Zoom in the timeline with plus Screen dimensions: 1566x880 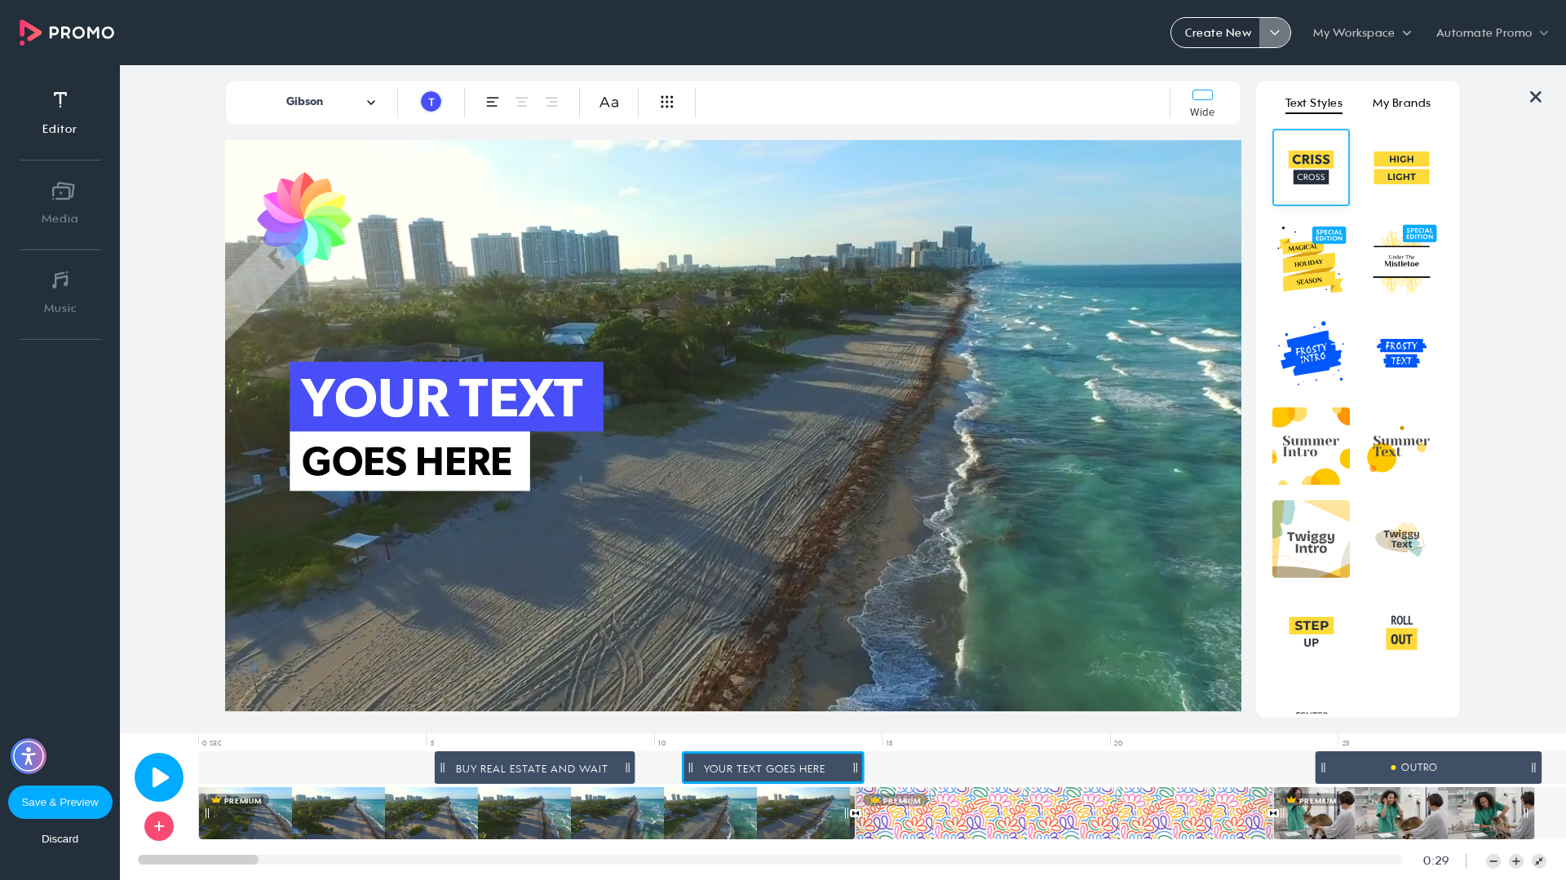click(x=1516, y=861)
